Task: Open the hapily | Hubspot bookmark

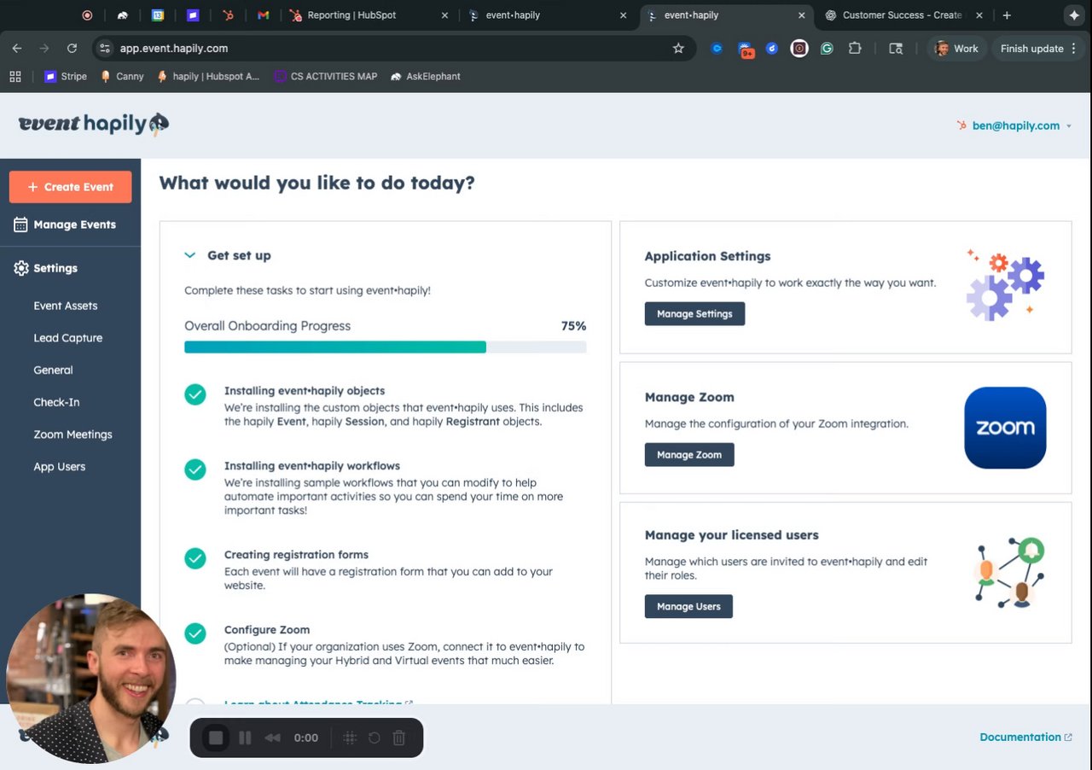Action: (208, 76)
